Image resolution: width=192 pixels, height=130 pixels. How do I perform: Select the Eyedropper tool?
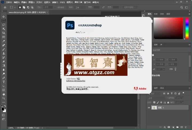coord(3,41)
